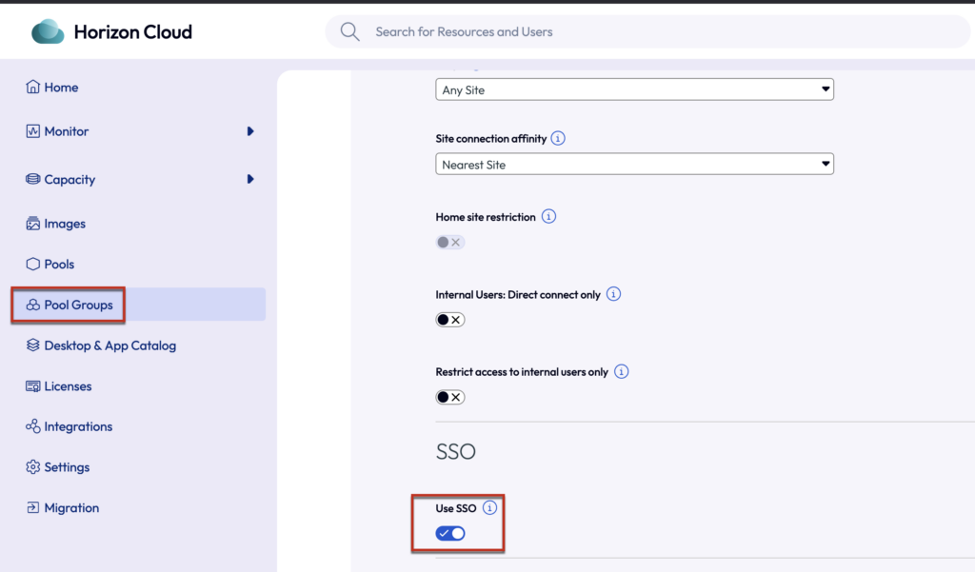
Task: Navigate to Licenses in the sidebar
Action: click(x=68, y=386)
